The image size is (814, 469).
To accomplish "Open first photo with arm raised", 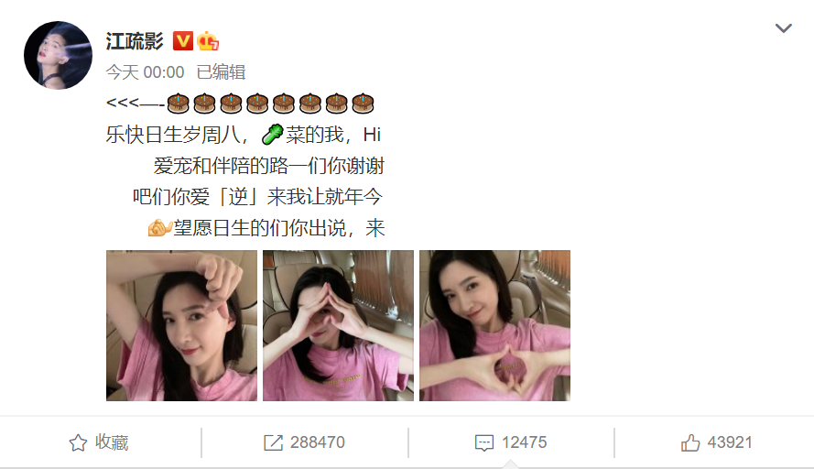I will coord(181,326).
